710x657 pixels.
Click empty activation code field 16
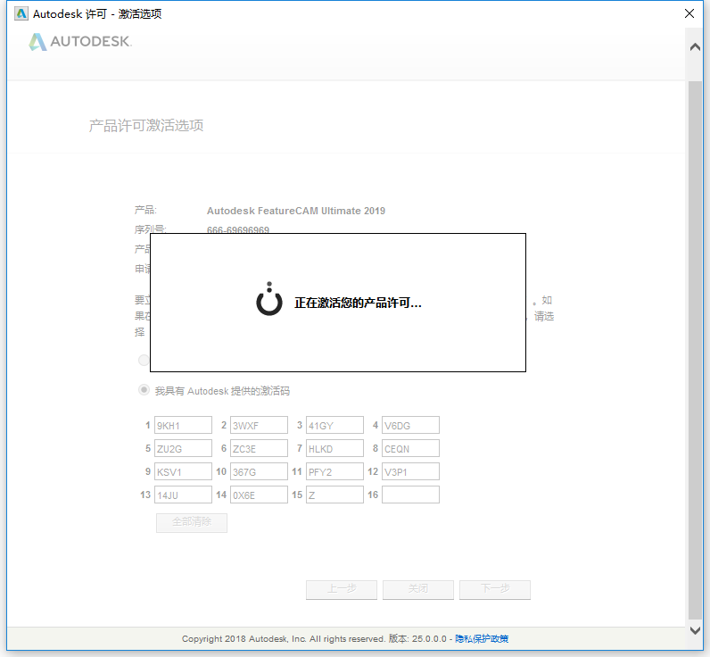(410, 495)
